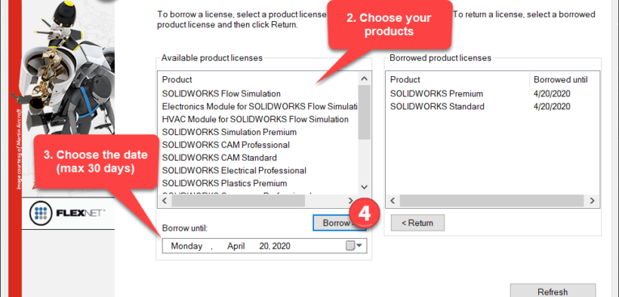Click the Borrow button
The image size is (619, 297).
pos(339,223)
